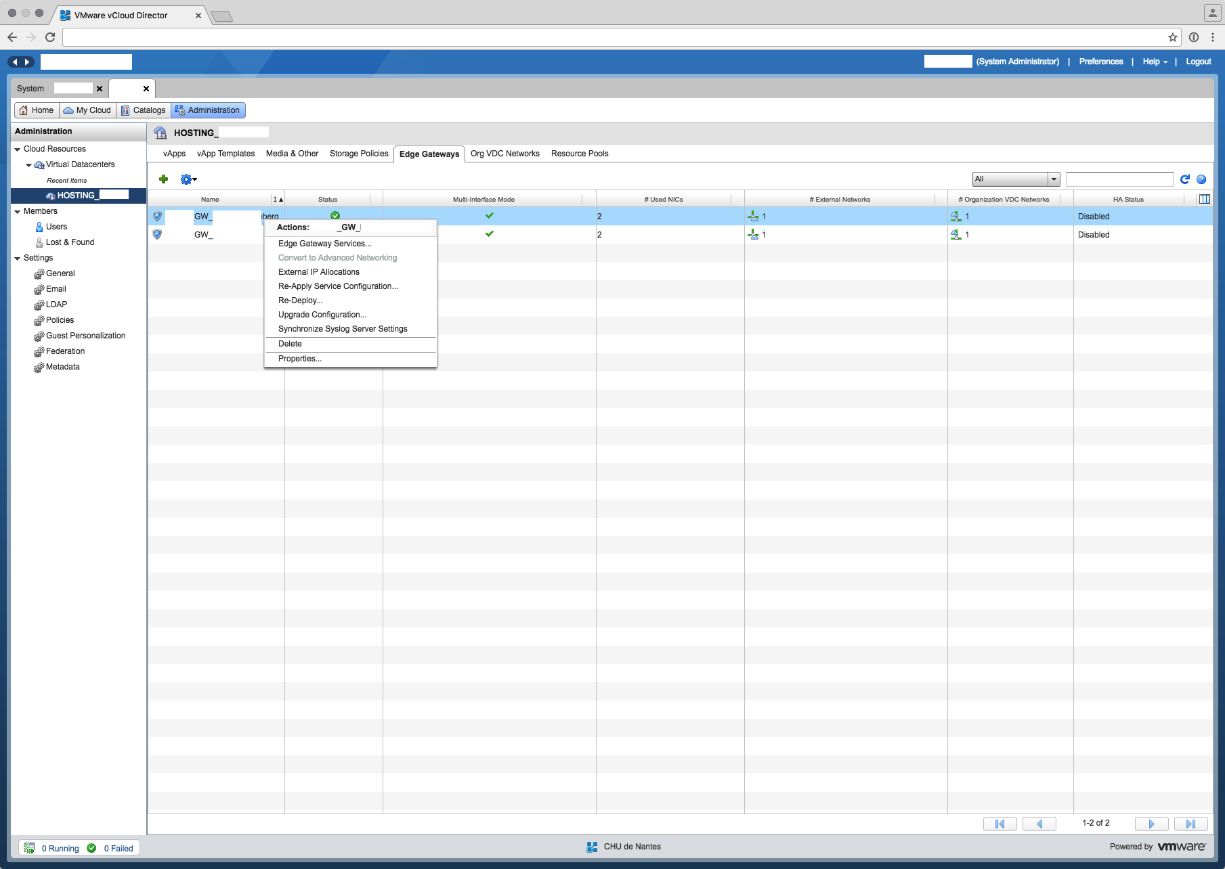The height and width of the screenshot is (869, 1225).
Task: Select Users in the Members tree
Action: point(56,227)
